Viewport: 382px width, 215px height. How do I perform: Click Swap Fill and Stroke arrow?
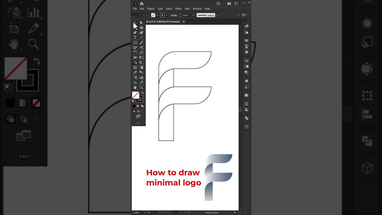click(142, 93)
